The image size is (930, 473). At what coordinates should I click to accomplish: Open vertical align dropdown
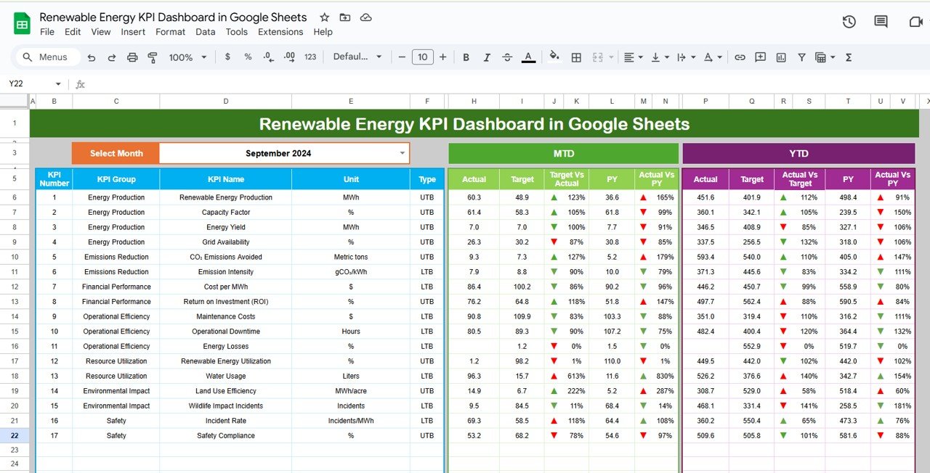pyautogui.click(x=659, y=57)
